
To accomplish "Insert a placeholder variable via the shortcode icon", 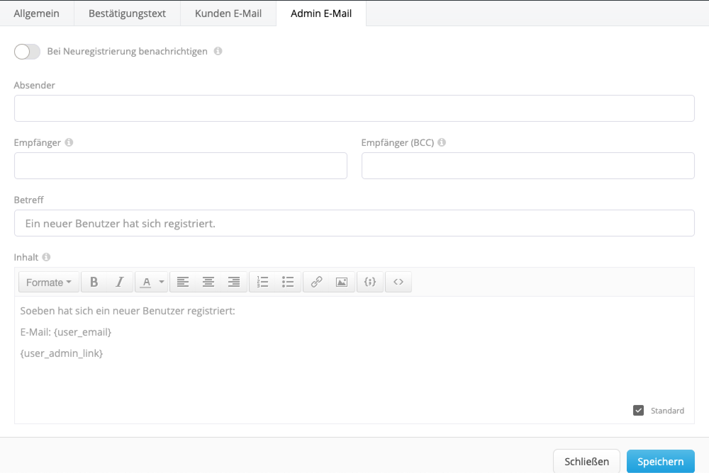I will pyautogui.click(x=370, y=282).
